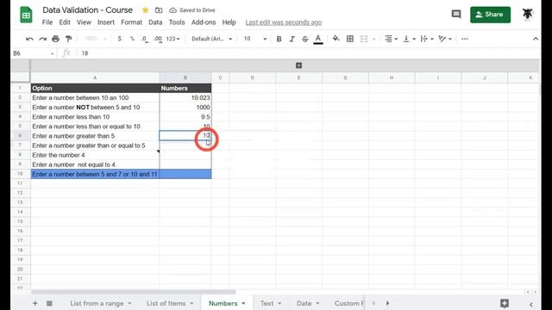Open the Help menu
552x310 pixels.
pyautogui.click(x=229, y=22)
